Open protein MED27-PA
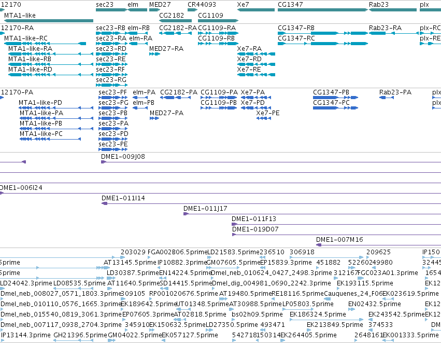This screenshot has height=343, width=441. [166, 113]
